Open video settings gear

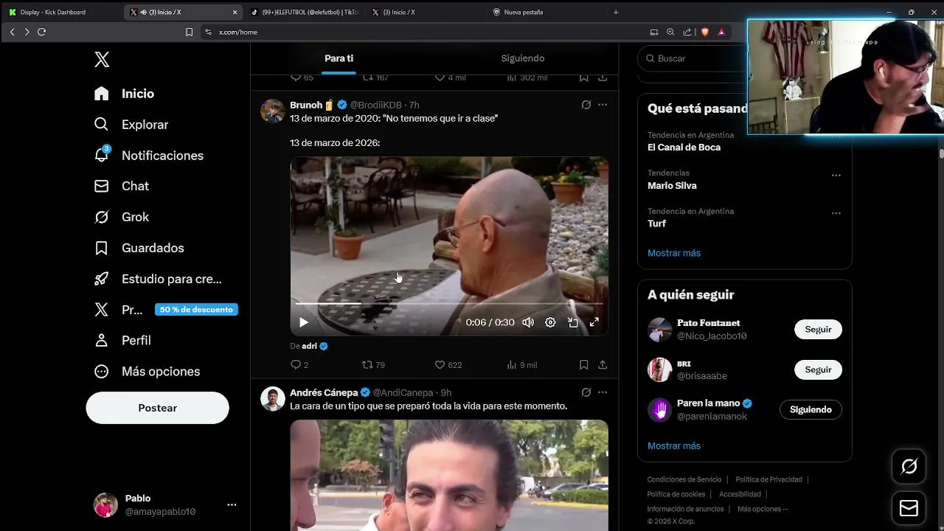[550, 322]
